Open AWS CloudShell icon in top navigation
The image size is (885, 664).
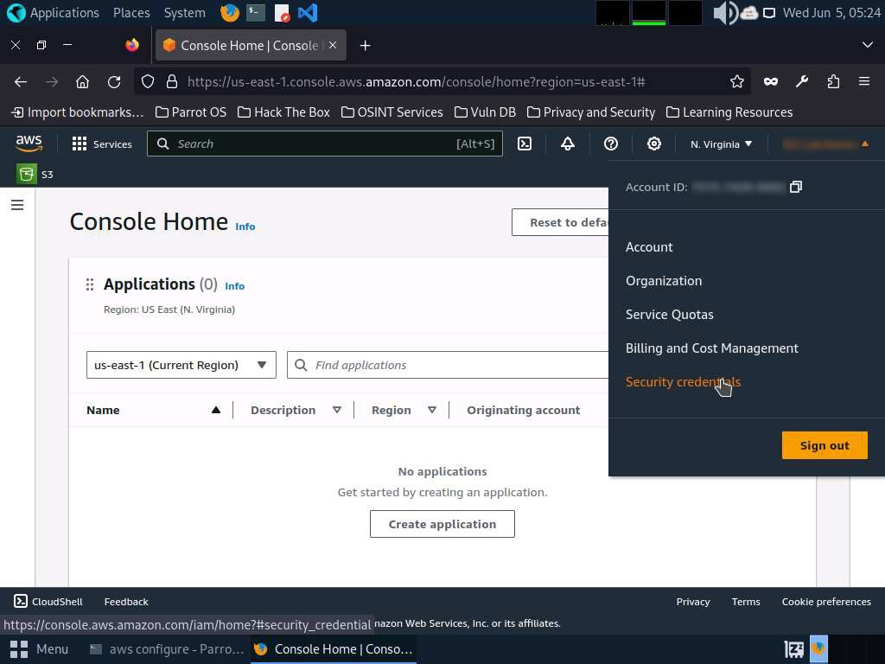pos(525,144)
